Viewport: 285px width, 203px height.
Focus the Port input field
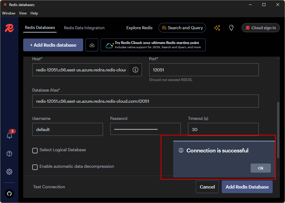pos(204,70)
